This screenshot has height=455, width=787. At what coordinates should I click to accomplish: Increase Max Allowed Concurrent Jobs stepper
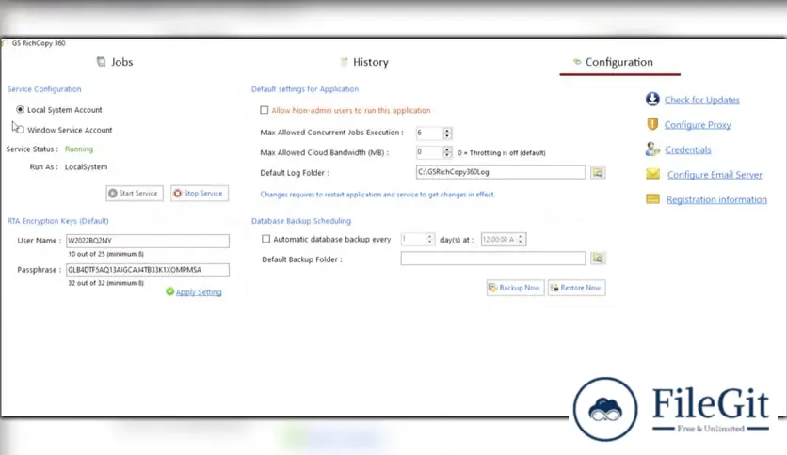pos(447,130)
